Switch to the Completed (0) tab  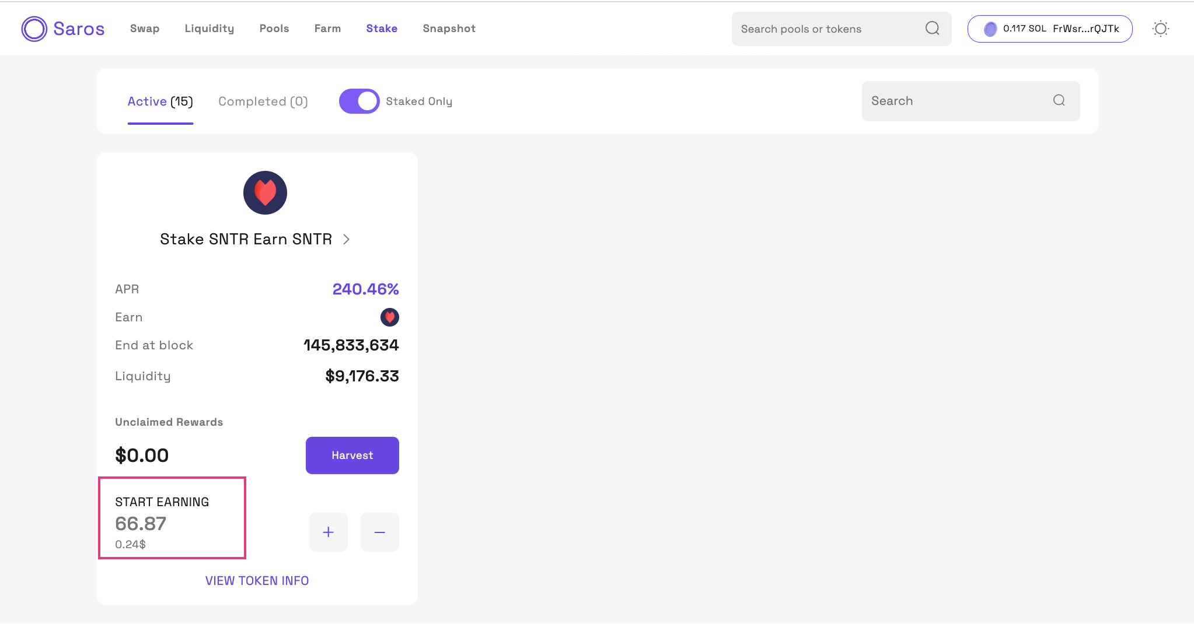pos(263,101)
